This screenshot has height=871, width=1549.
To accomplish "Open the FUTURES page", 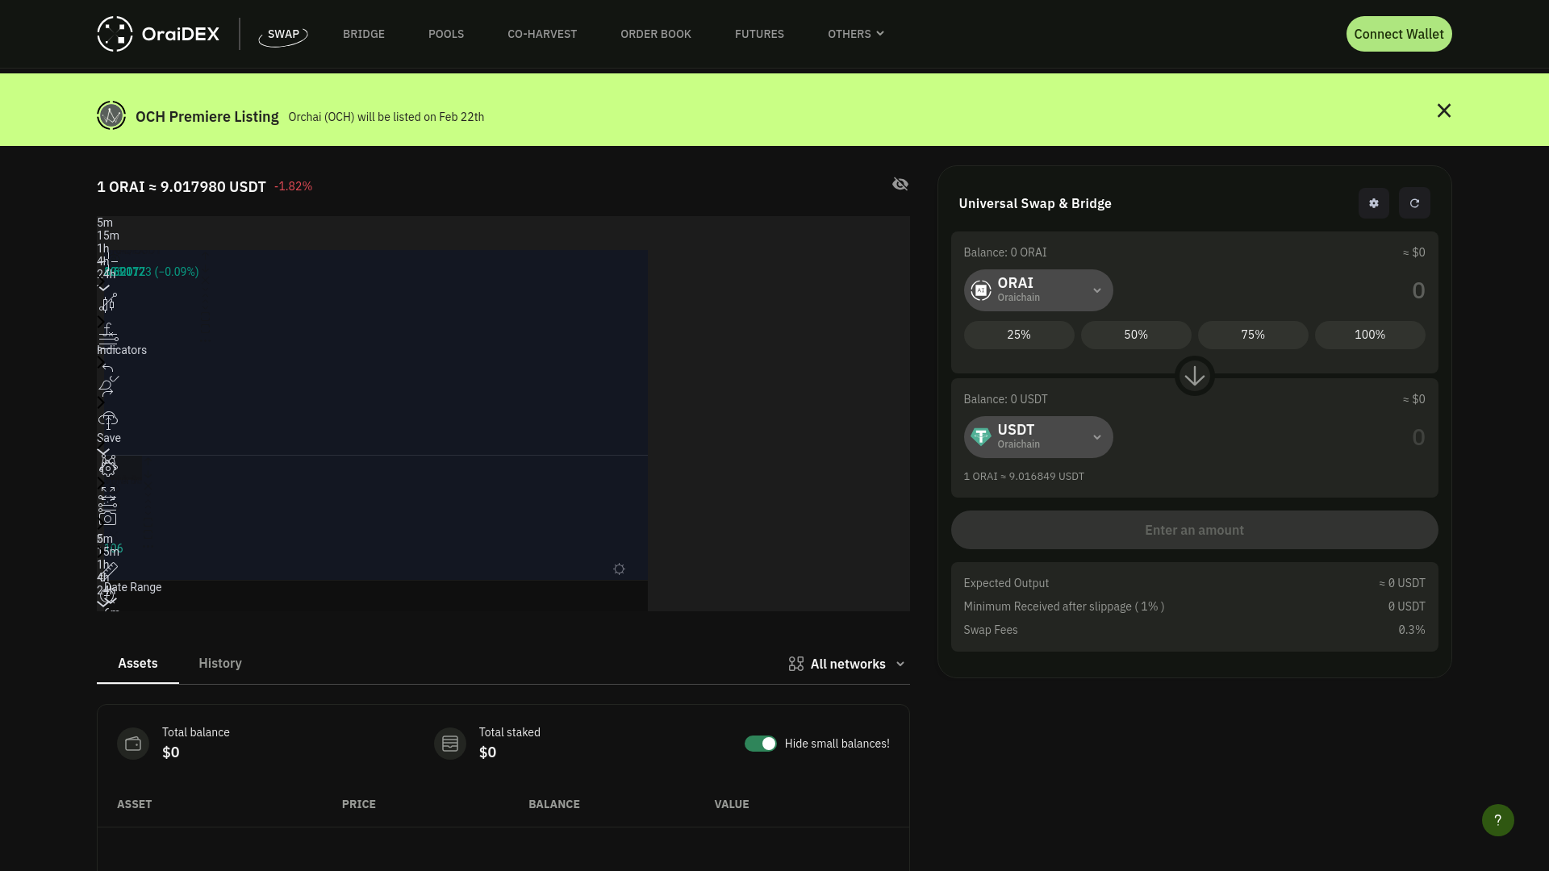I will (759, 34).
